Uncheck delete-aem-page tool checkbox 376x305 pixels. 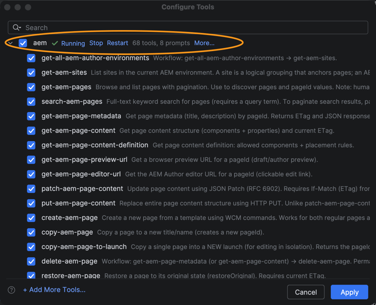click(31, 261)
